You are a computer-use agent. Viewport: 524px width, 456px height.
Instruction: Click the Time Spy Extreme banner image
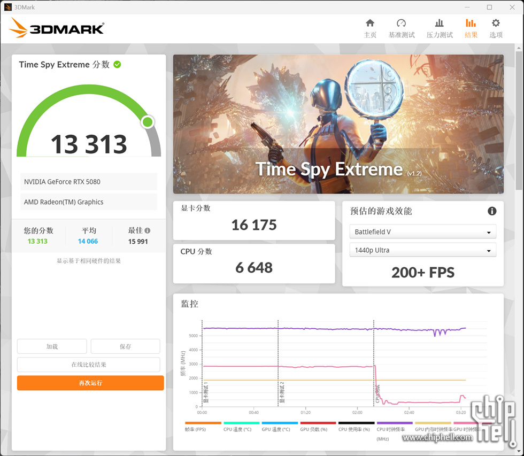click(x=338, y=124)
